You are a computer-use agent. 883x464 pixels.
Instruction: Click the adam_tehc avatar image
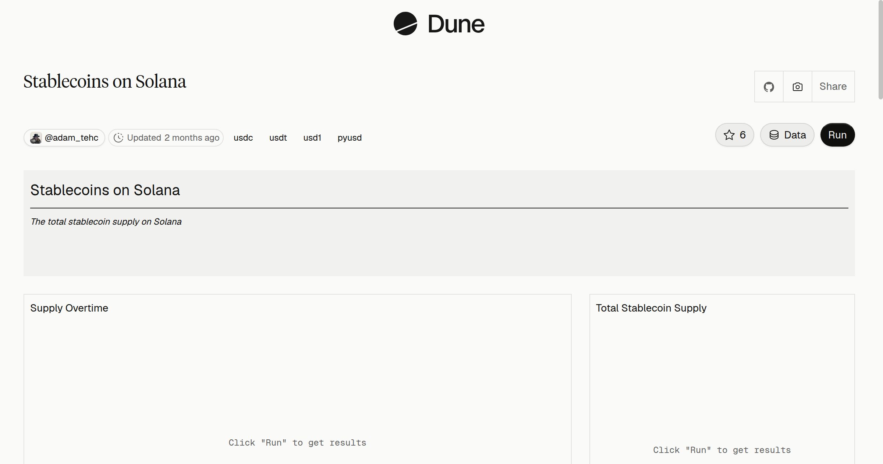(x=36, y=138)
